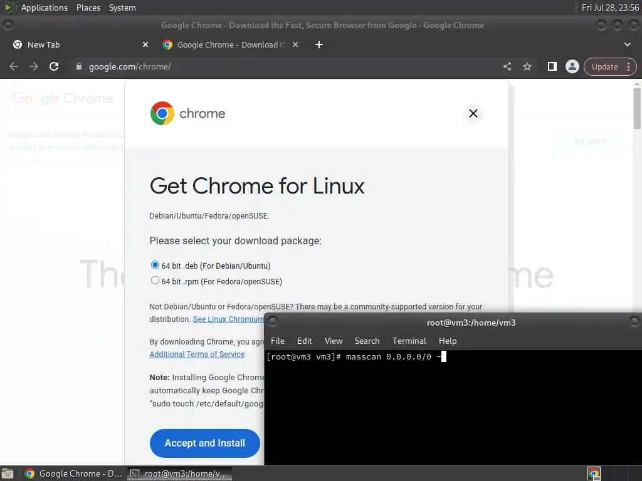The height and width of the screenshot is (481, 642).
Task: Open a new browser tab
Action: (x=319, y=44)
